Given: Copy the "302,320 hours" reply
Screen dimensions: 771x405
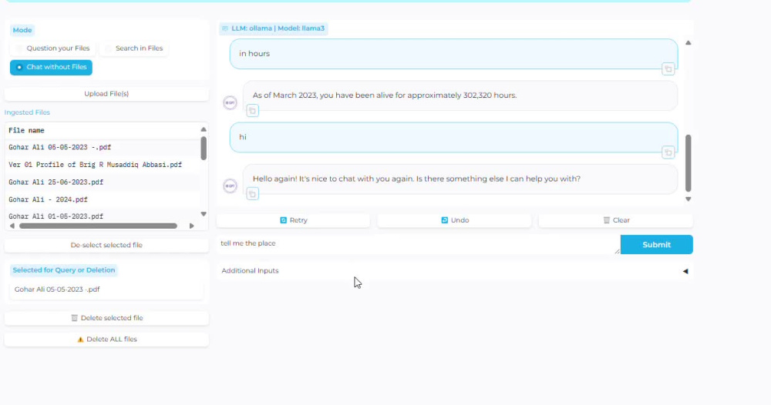Looking at the screenshot, I should click(x=252, y=111).
